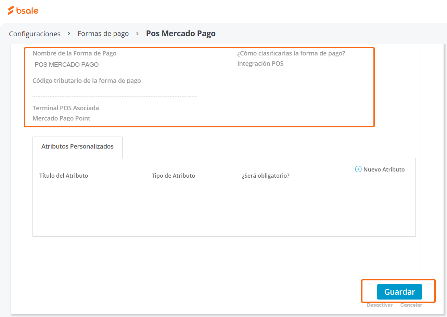447x317 pixels.
Task: Focus the Código tributario input field
Action: [114, 92]
